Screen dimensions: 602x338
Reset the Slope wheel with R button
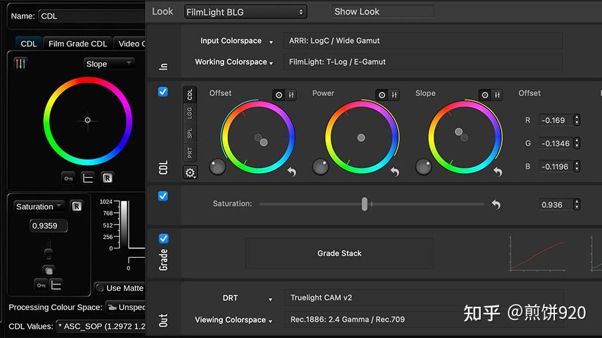point(107,178)
